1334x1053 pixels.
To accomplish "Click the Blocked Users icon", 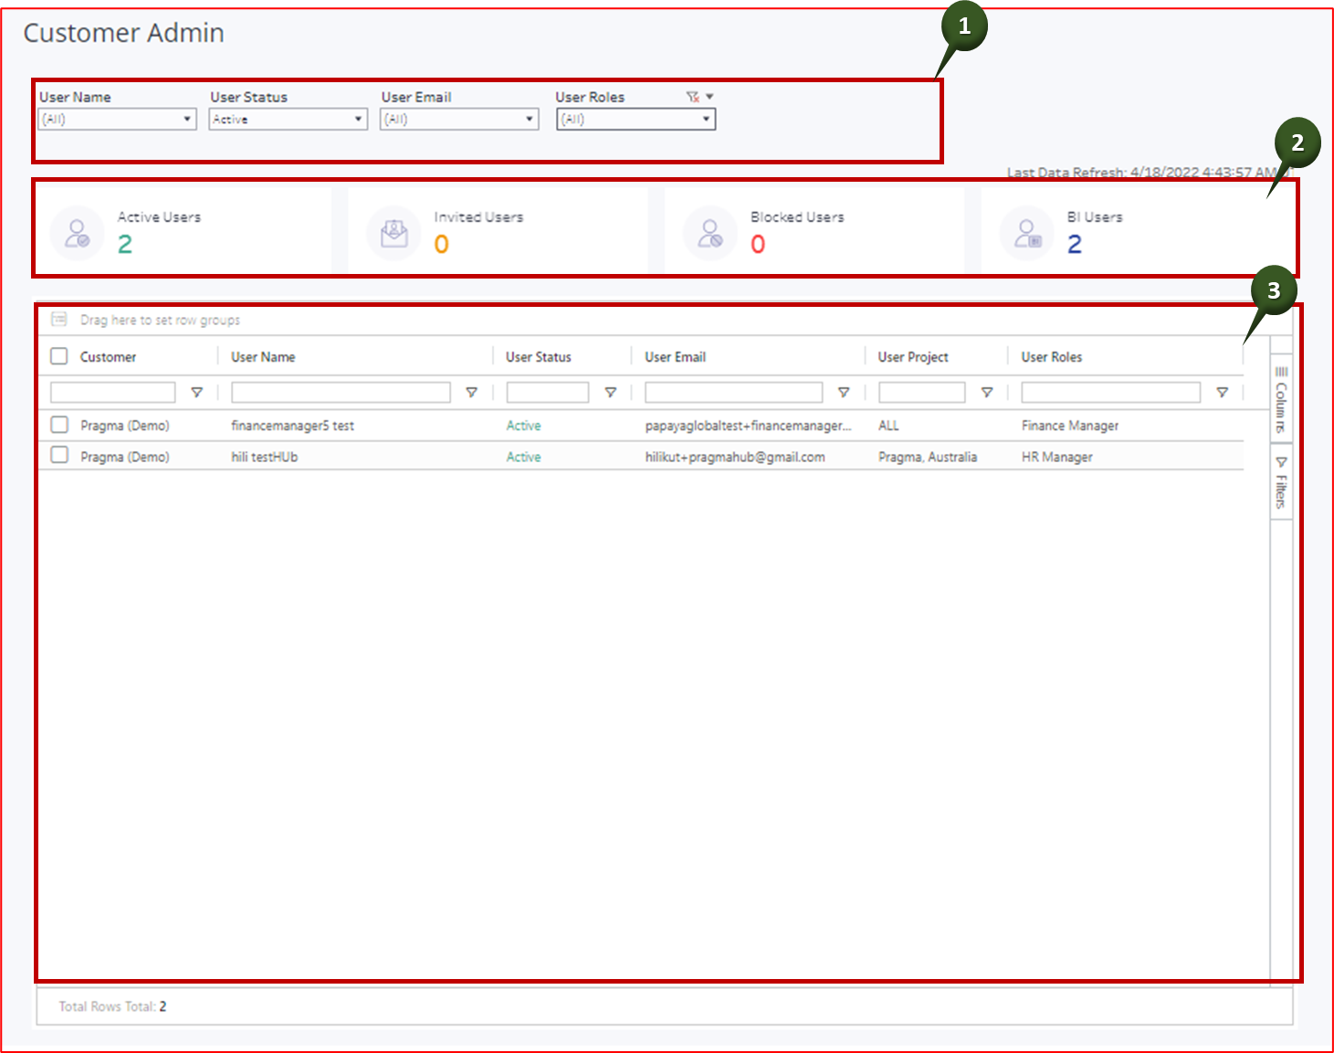I will pos(709,231).
